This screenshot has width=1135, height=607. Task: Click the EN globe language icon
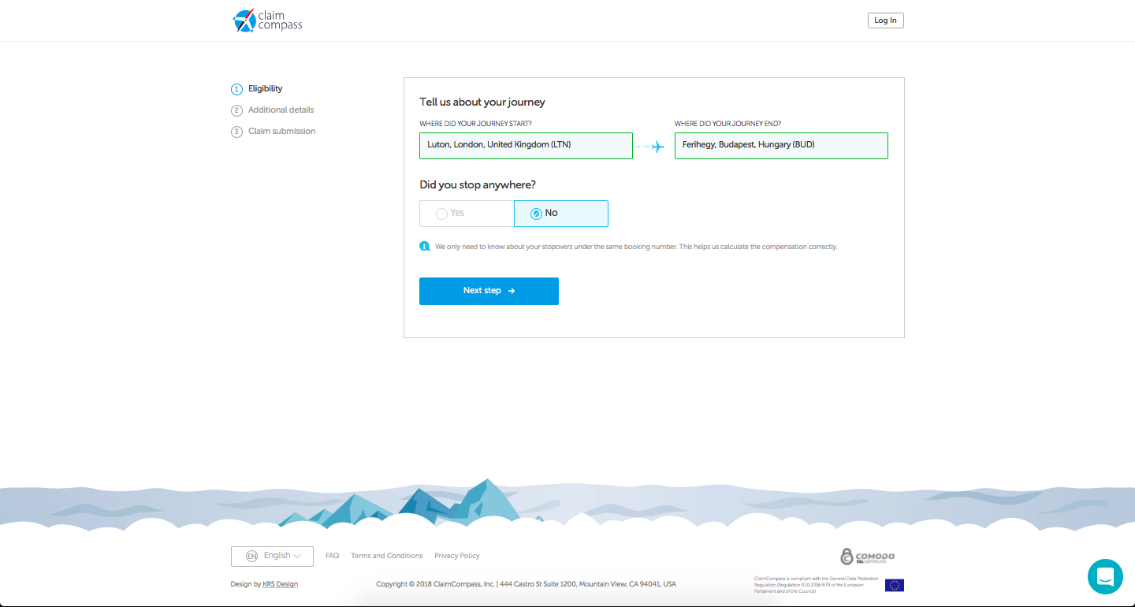[x=251, y=556]
